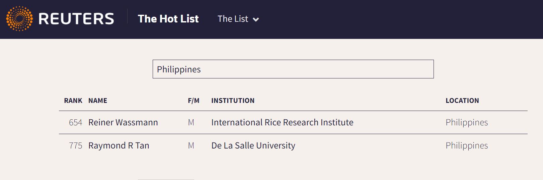Sort by the LOCATION column header
The image size is (543, 180).
click(462, 101)
